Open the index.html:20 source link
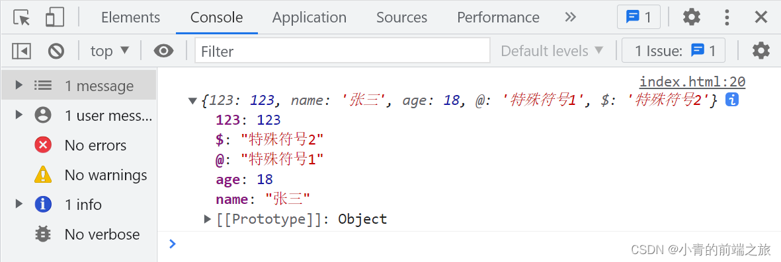The image size is (781, 262). pyautogui.click(x=692, y=82)
